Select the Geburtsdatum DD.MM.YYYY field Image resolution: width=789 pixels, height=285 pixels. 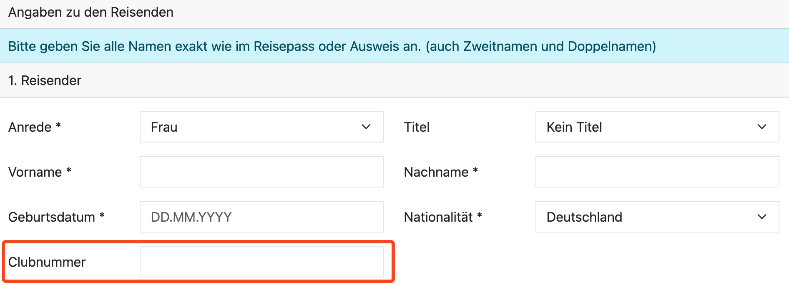[x=261, y=217]
